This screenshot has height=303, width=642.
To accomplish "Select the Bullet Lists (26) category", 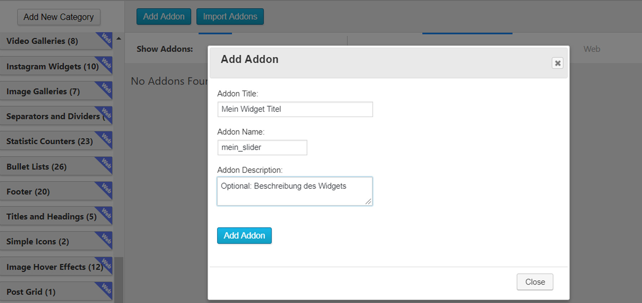I will click(x=56, y=167).
